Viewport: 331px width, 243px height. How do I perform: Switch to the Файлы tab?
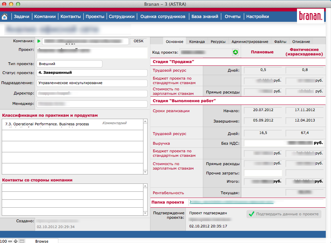point(280,42)
